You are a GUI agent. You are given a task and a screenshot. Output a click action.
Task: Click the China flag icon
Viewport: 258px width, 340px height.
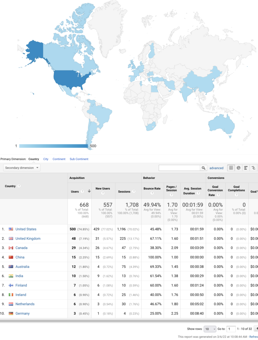11,257
